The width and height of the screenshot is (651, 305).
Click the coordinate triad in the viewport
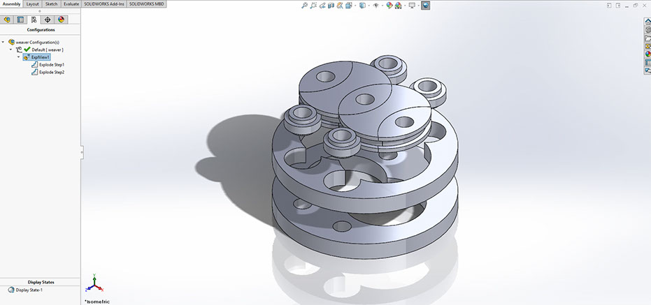(94, 285)
